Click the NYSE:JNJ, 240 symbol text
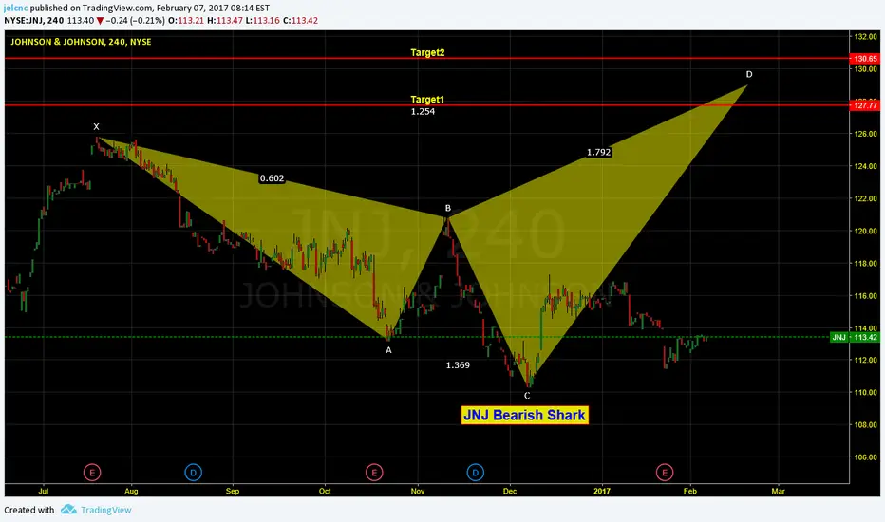The width and height of the screenshot is (885, 522). point(33,20)
